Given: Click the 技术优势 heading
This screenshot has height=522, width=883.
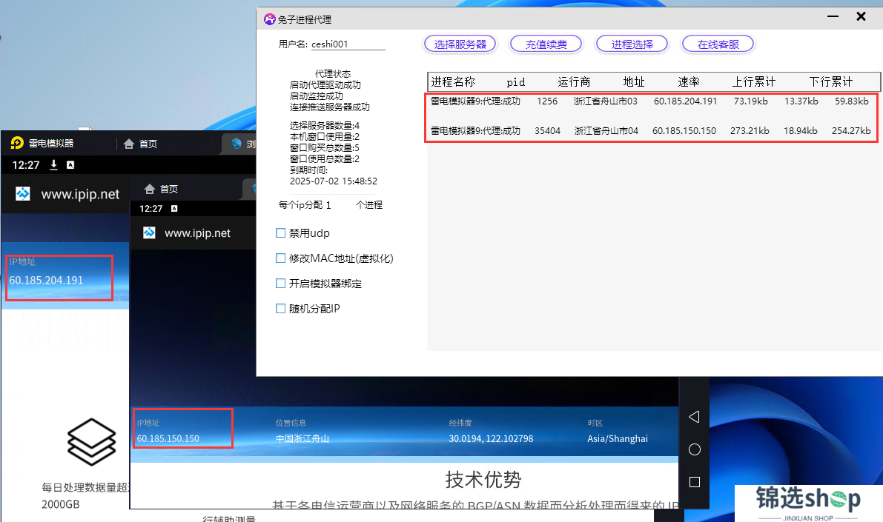Looking at the screenshot, I should tap(483, 480).
